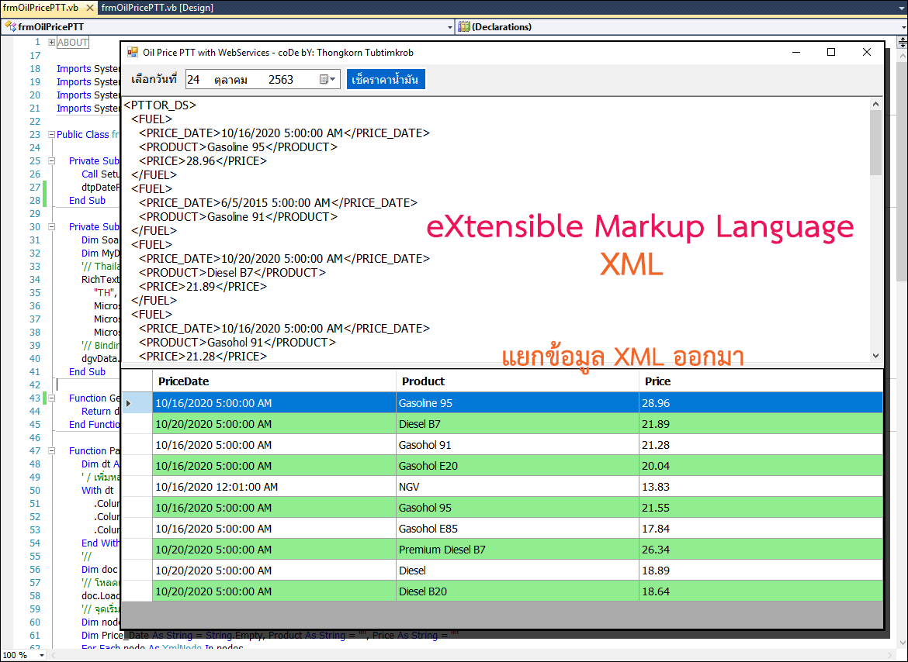This screenshot has width=908, height=662.
Task: Sort by Product column header
Action: (x=517, y=381)
